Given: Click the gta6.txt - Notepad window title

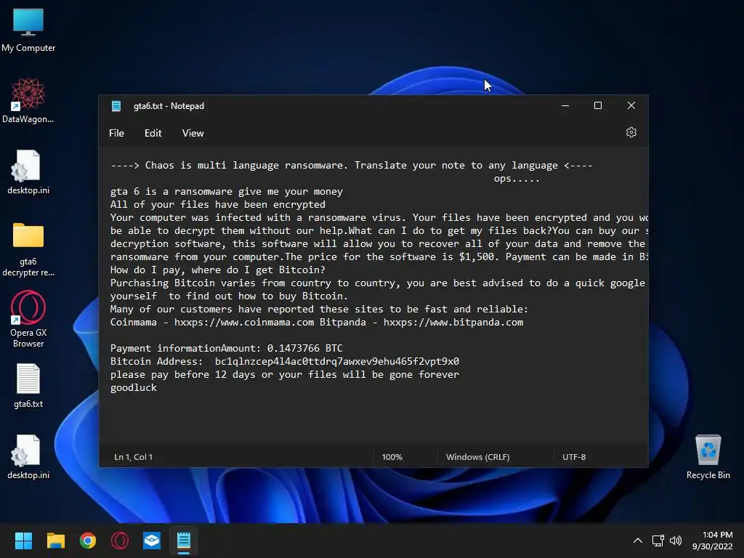Looking at the screenshot, I should pos(169,106).
